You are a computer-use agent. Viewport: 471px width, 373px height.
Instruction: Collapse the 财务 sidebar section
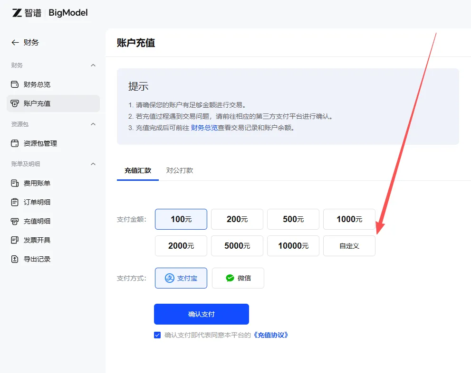click(93, 65)
